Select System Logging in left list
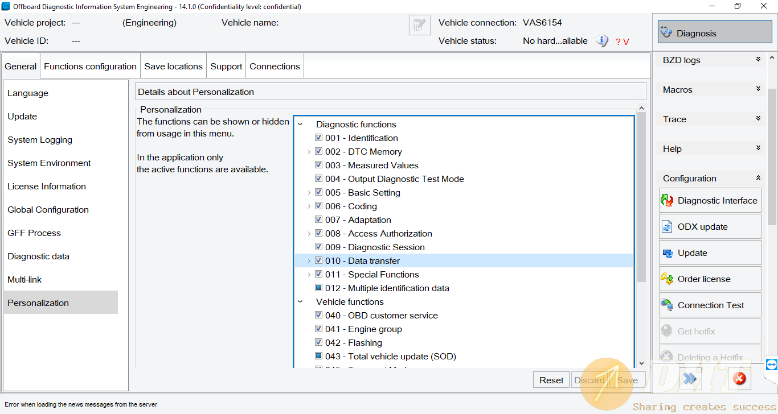Screen dimensions: 778x414 click(x=40, y=140)
